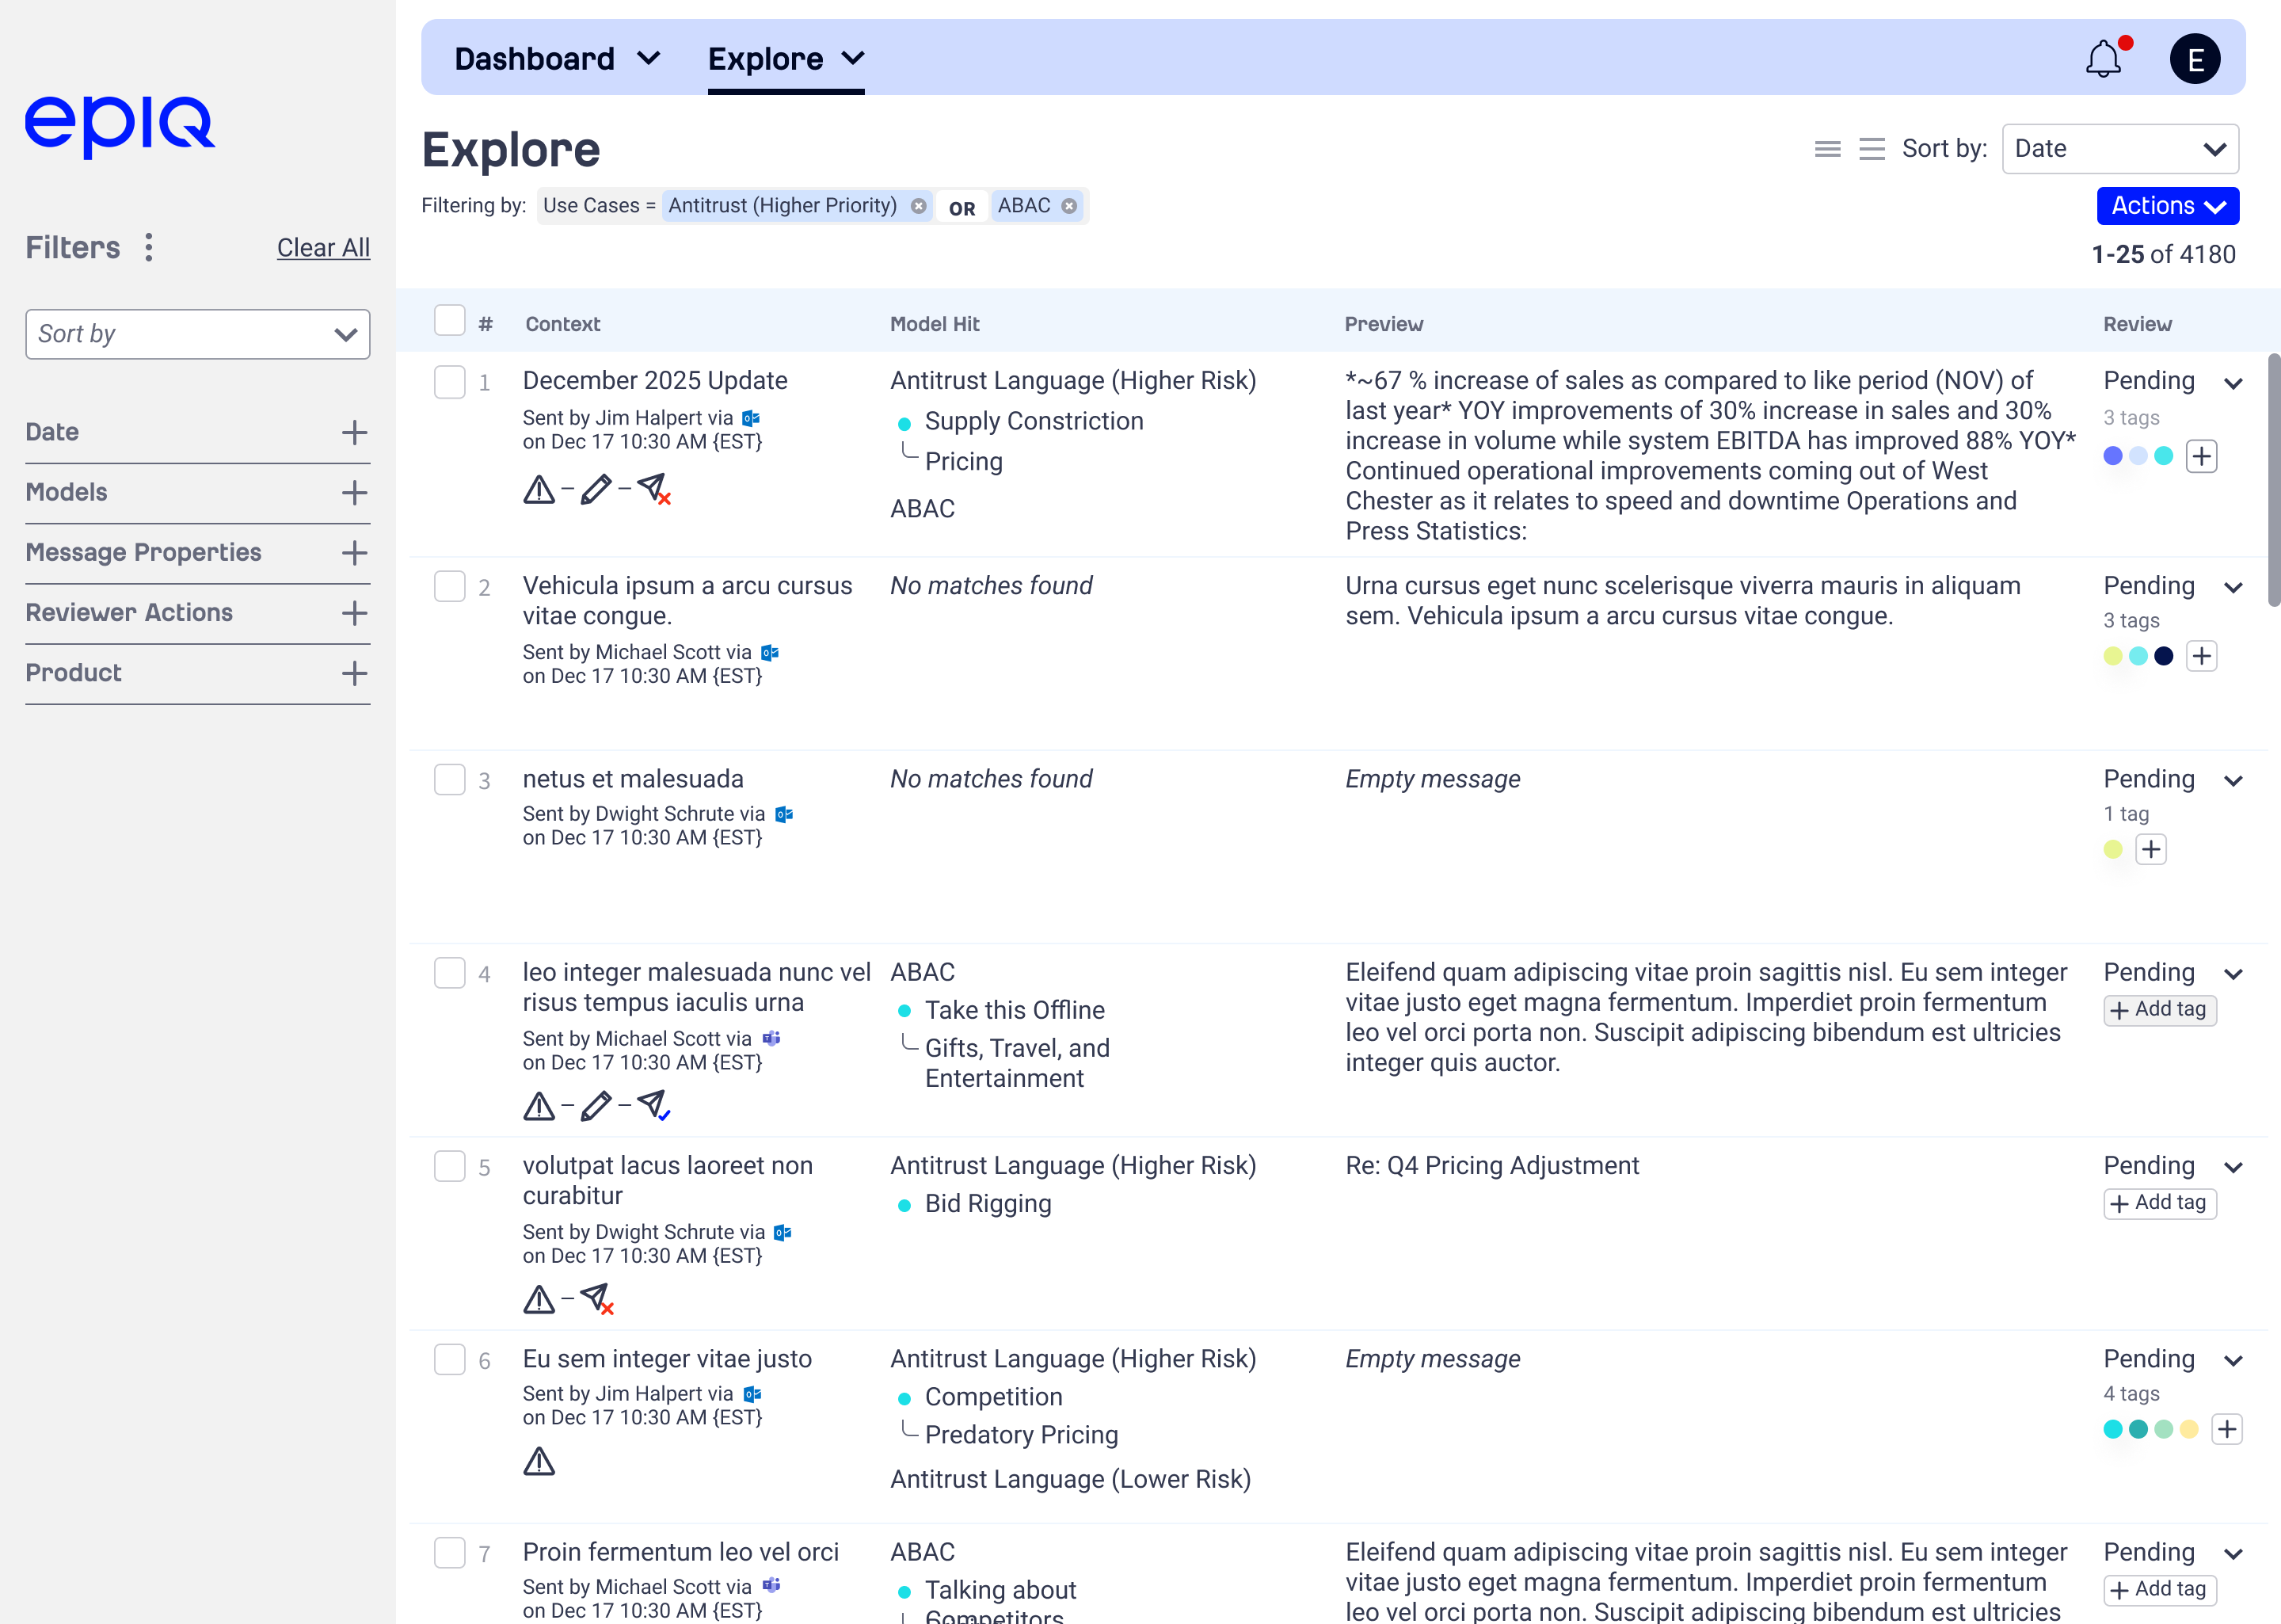Add a tag with plus icon in row 6
2281x1624 pixels.
coord(2226,1429)
